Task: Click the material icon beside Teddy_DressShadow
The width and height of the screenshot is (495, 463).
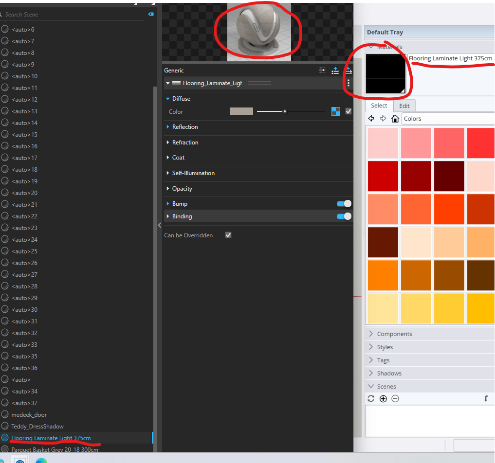Action: point(5,426)
